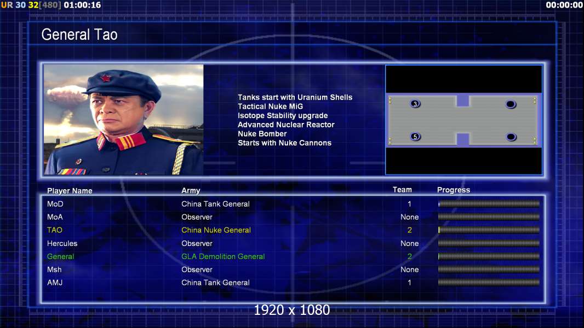Image resolution: width=584 pixels, height=328 pixels.
Task: Click Tactical Nuke MiG text
Action: [271, 106]
